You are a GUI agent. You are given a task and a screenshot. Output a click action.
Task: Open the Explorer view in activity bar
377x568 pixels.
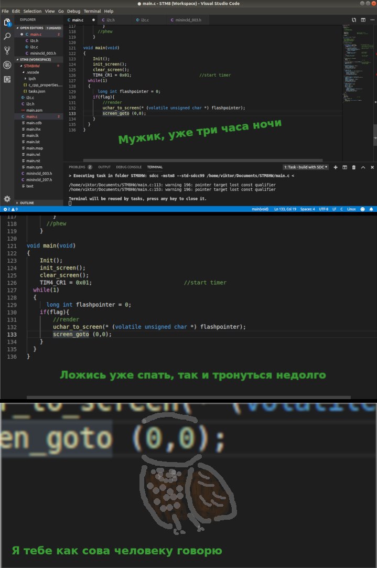click(x=7, y=23)
